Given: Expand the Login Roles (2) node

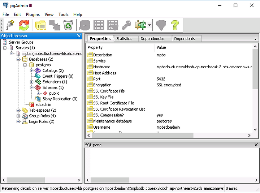Looking at the screenshot, I should (x=18, y=121).
